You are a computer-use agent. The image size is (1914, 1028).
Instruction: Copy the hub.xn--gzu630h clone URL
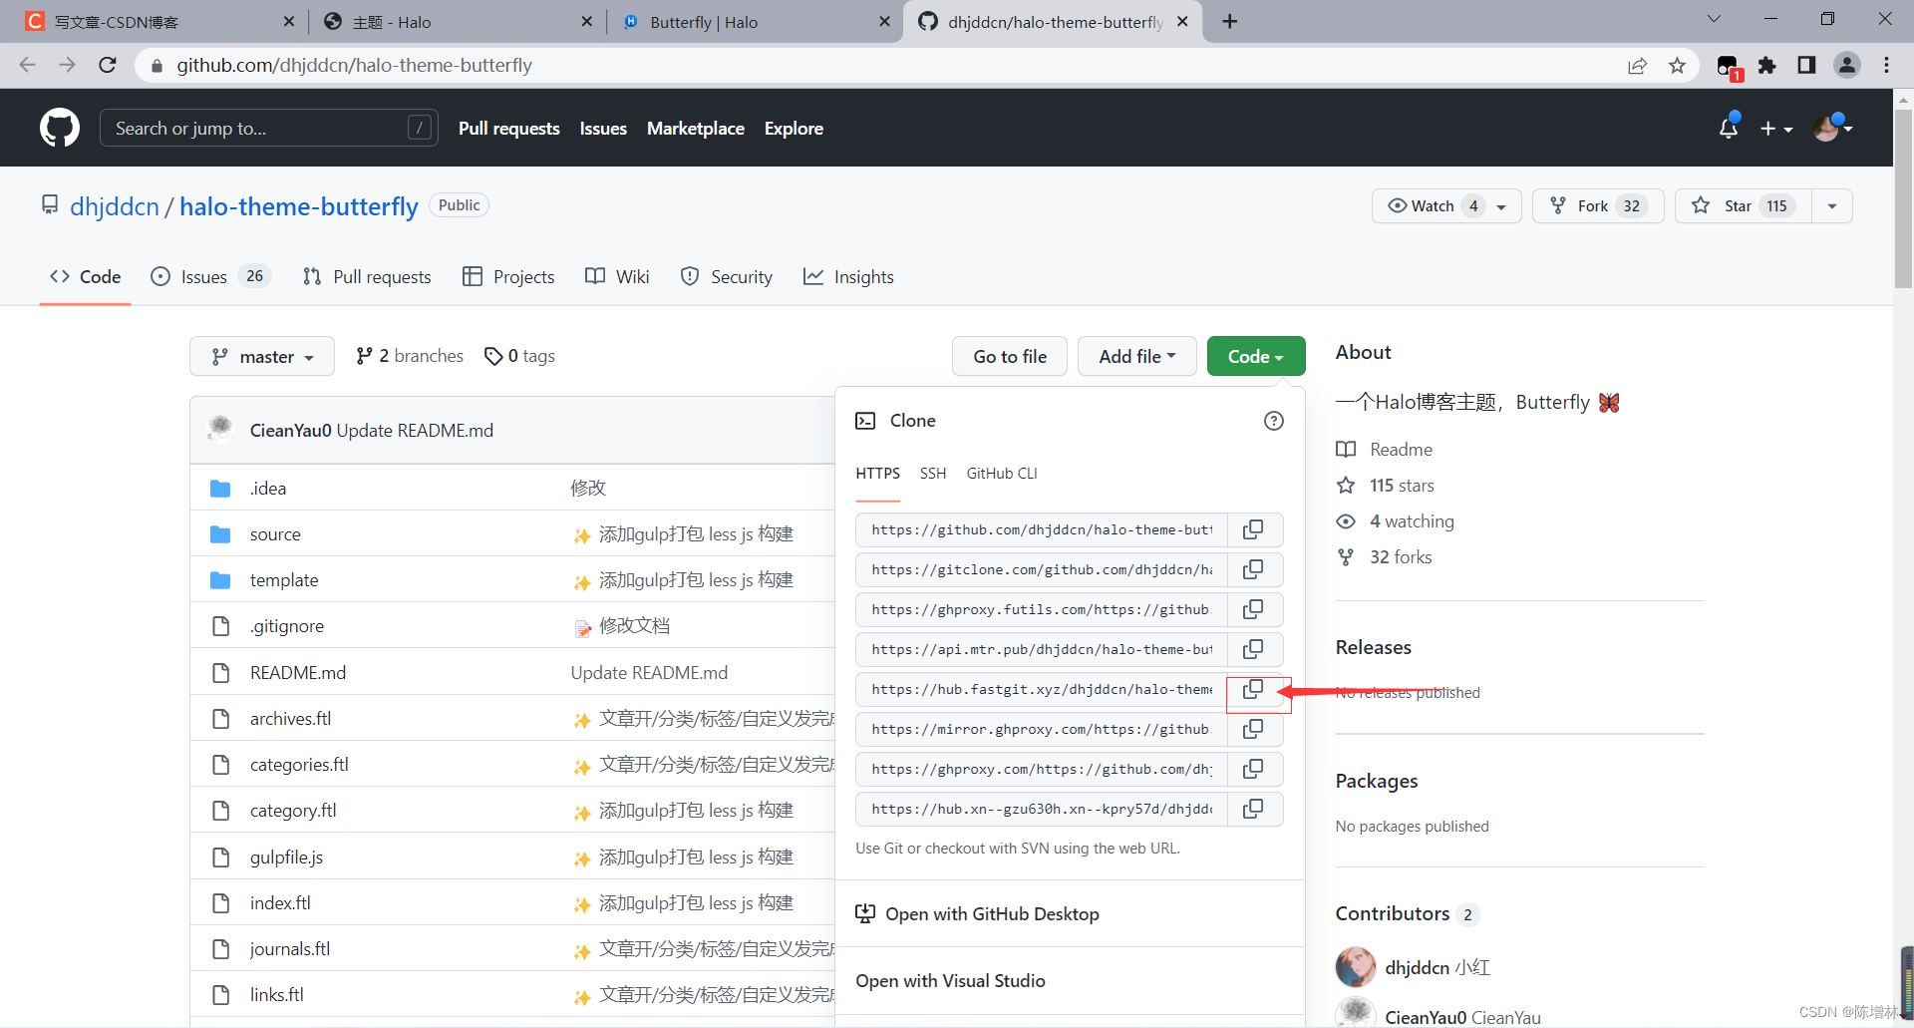tap(1254, 809)
